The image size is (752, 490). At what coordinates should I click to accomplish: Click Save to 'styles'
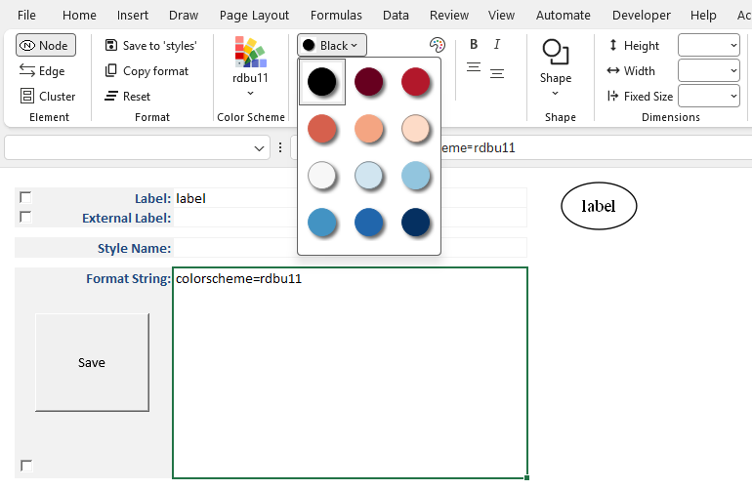coord(151,46)
